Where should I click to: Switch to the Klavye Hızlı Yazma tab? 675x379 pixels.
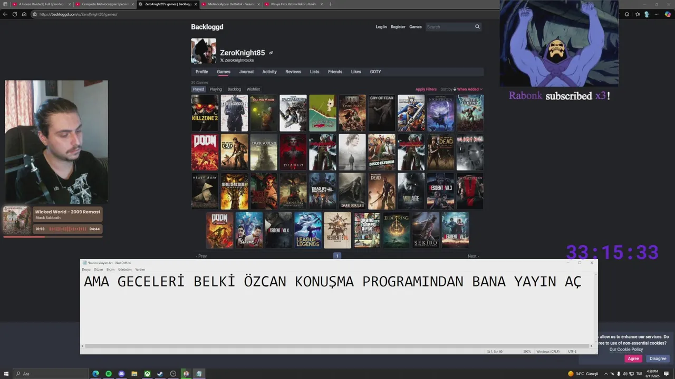click(x=294, y=4)
